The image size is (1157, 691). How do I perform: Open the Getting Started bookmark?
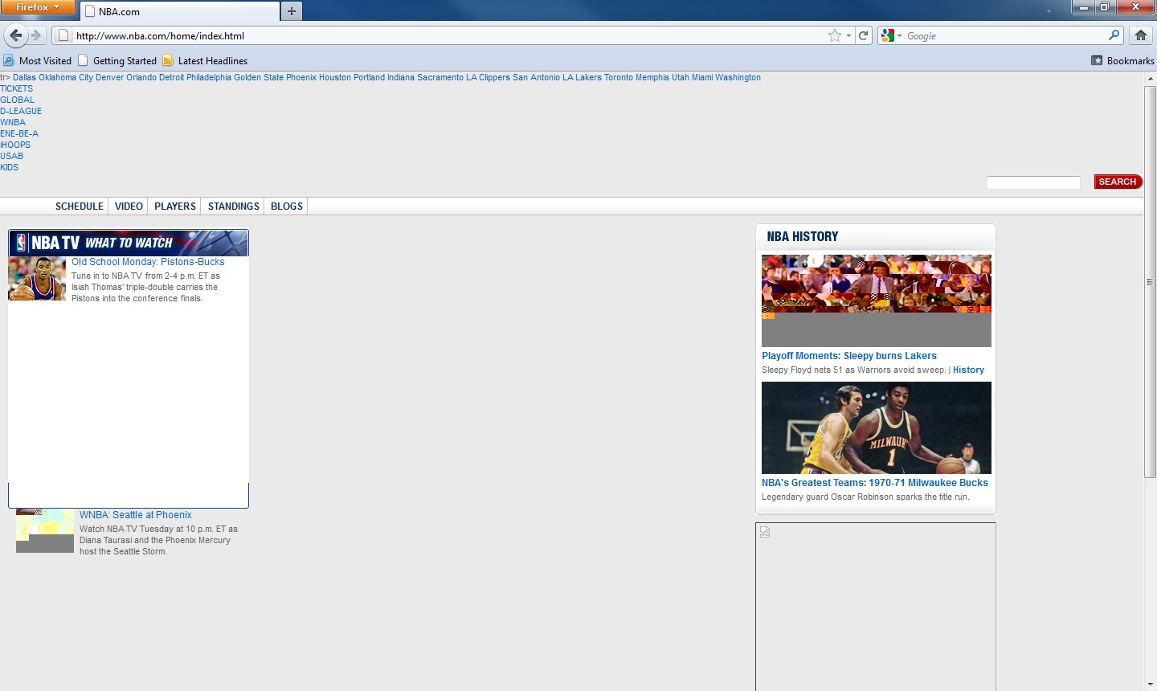click(x=117, y=60)
